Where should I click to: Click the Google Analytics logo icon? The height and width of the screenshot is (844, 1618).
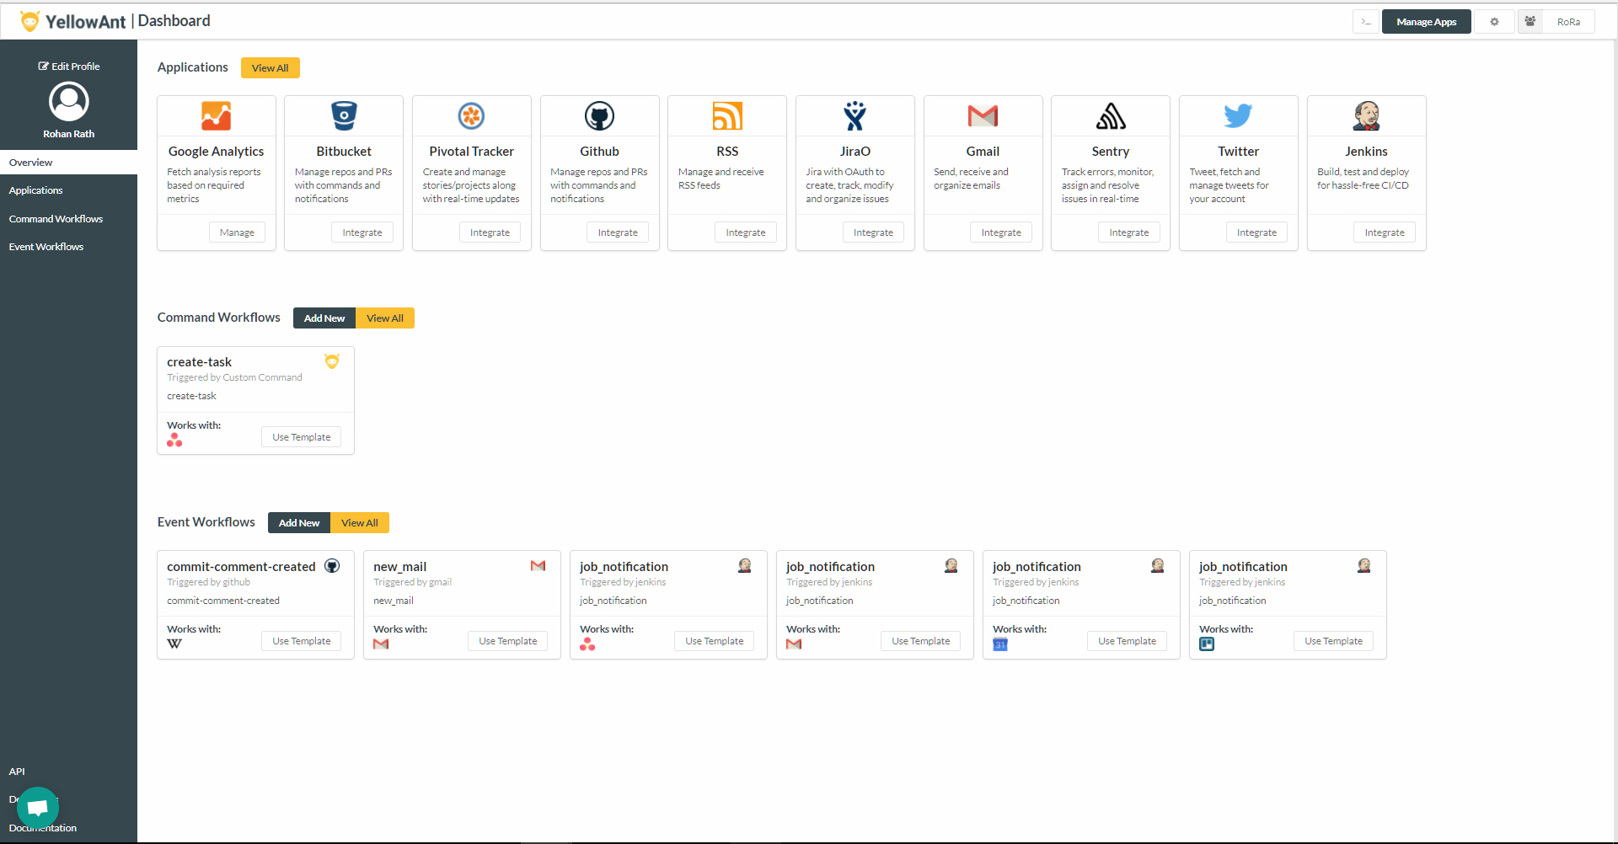(217, 116)
